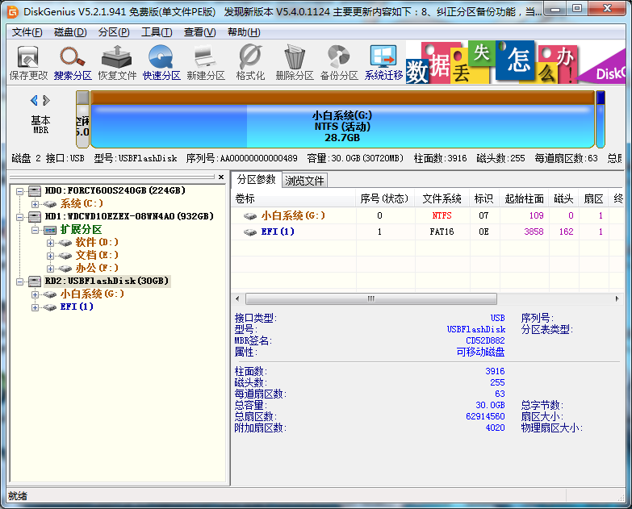Collapse the 扩展分区 extended partition node
This screenshot has height=509, width=632.
pos(35,230)
